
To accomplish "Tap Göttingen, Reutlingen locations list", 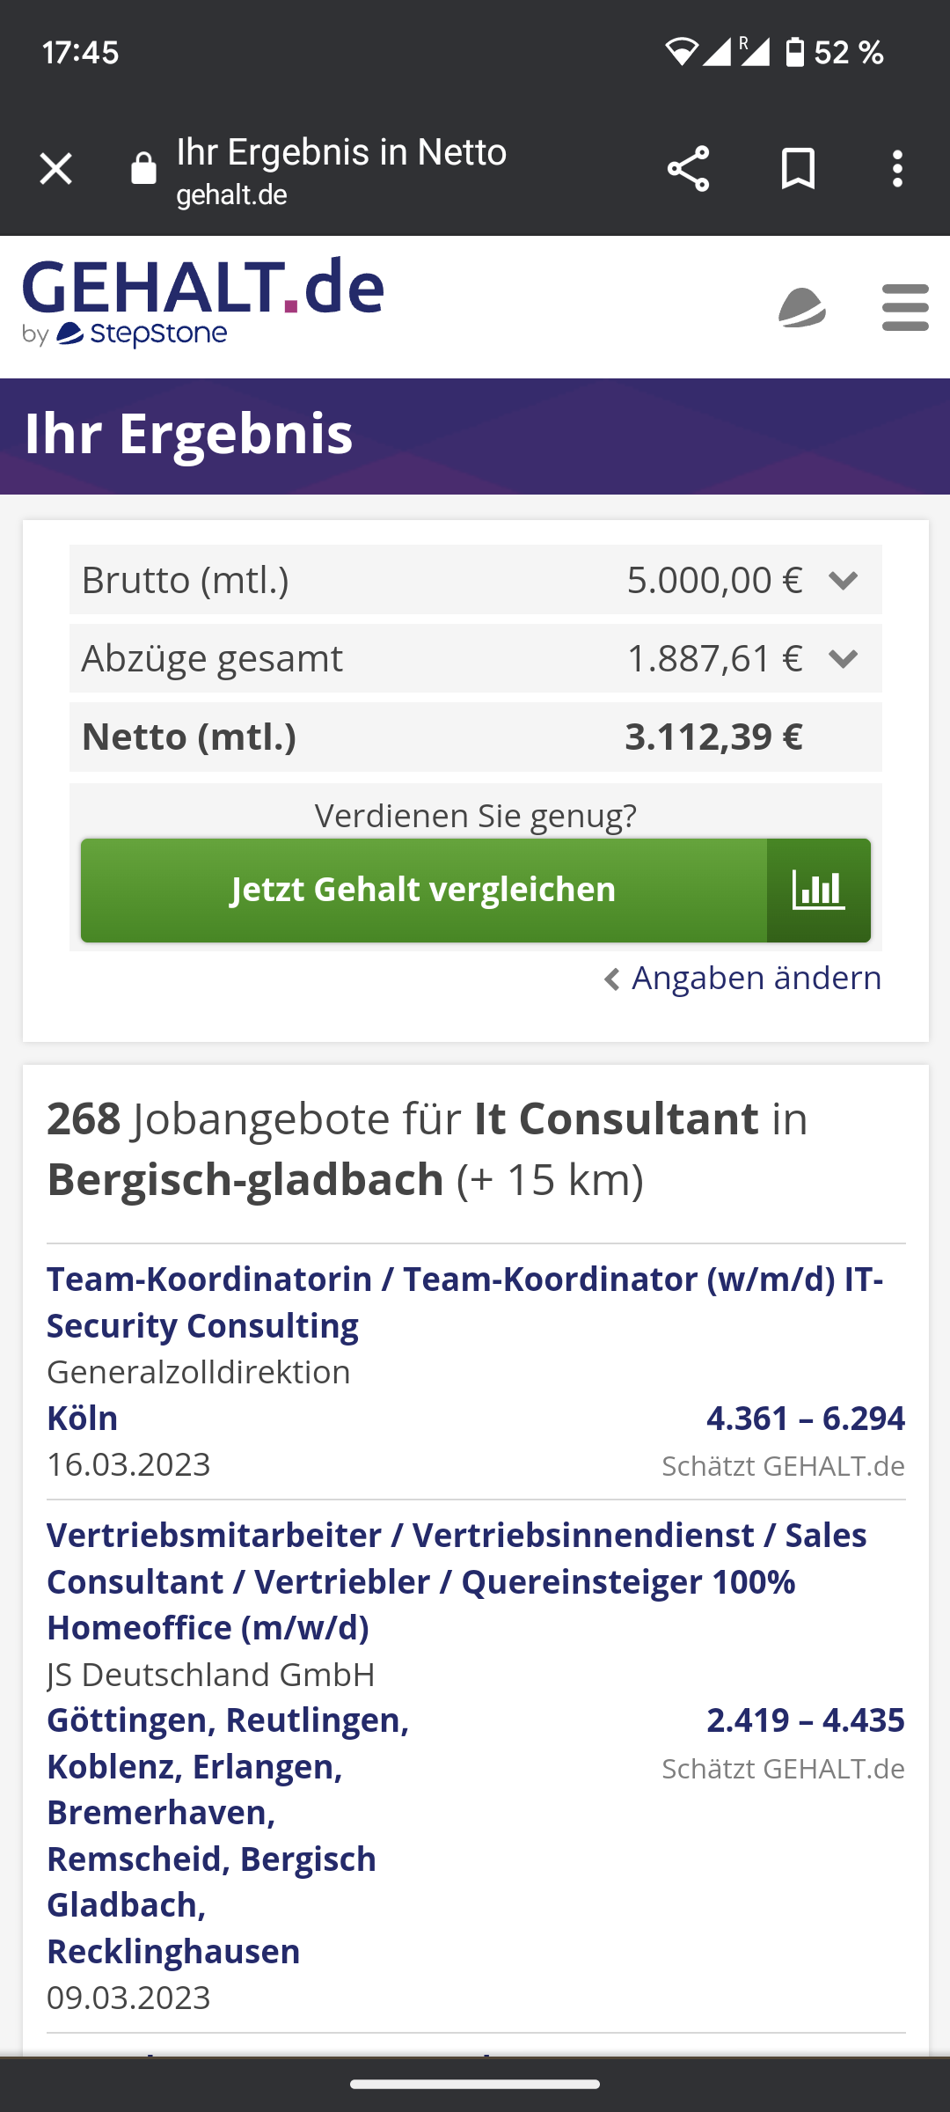I will tap(228, 1835).
